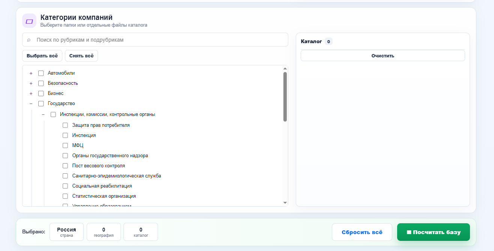Image resolution: width=494 pixels, height=251 pixels.
Task: Click the category tree scrollbar down arrow
Action: (285, 203)
